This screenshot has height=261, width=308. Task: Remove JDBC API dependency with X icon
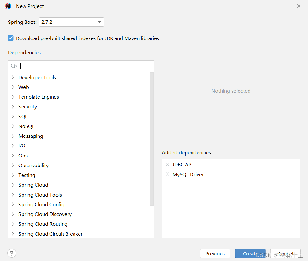click(x=167, y=164)
